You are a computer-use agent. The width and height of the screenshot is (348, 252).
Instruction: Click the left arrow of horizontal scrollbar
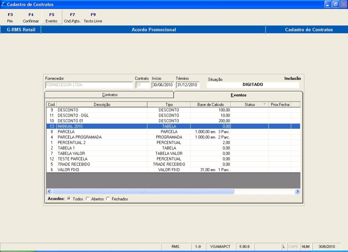point(49,191)
